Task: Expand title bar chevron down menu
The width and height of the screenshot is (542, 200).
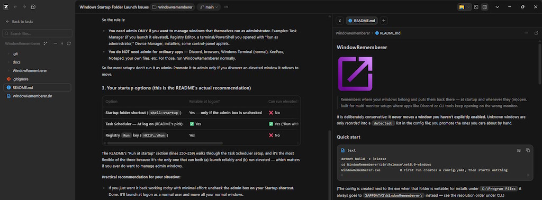Action: click(498, 7)
